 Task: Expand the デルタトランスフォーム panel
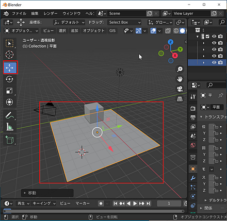pyautogui.click(x=216, y=200)
